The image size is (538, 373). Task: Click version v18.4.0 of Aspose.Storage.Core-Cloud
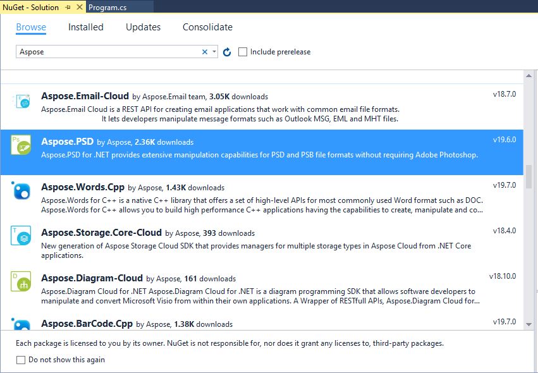click(504, 231)
